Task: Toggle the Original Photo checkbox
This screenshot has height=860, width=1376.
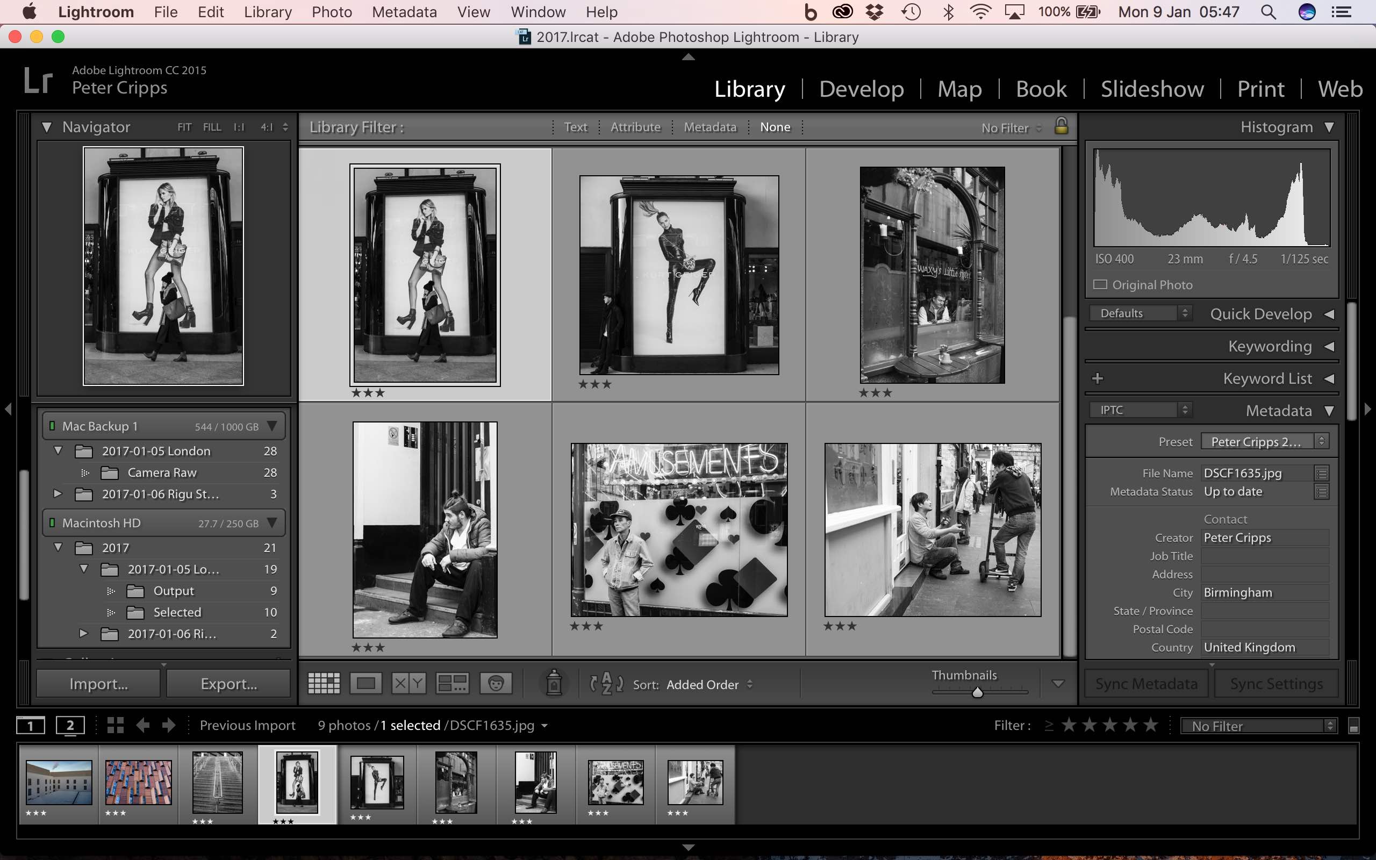Action: coord(1101,284)
